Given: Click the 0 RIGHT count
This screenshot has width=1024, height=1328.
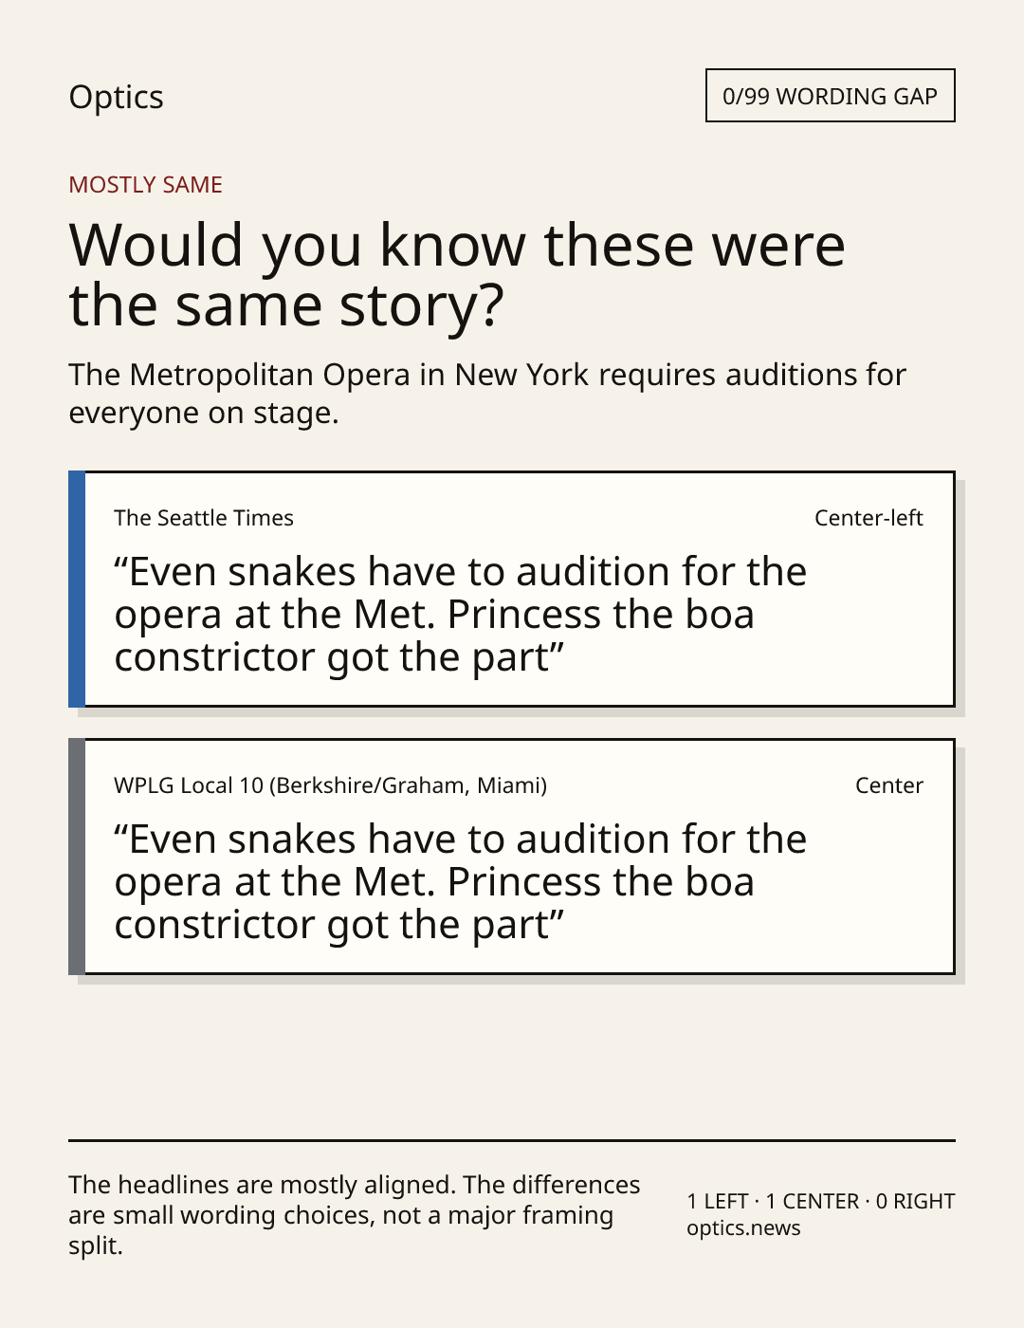Looking at the screenshot, I should pos(915,1202).
